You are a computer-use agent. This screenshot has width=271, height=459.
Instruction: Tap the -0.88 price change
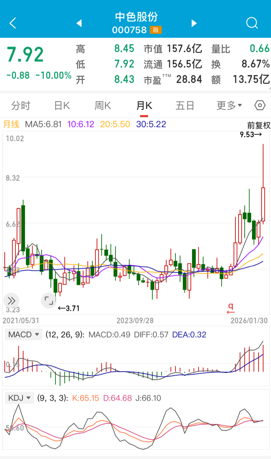(18, 75)
